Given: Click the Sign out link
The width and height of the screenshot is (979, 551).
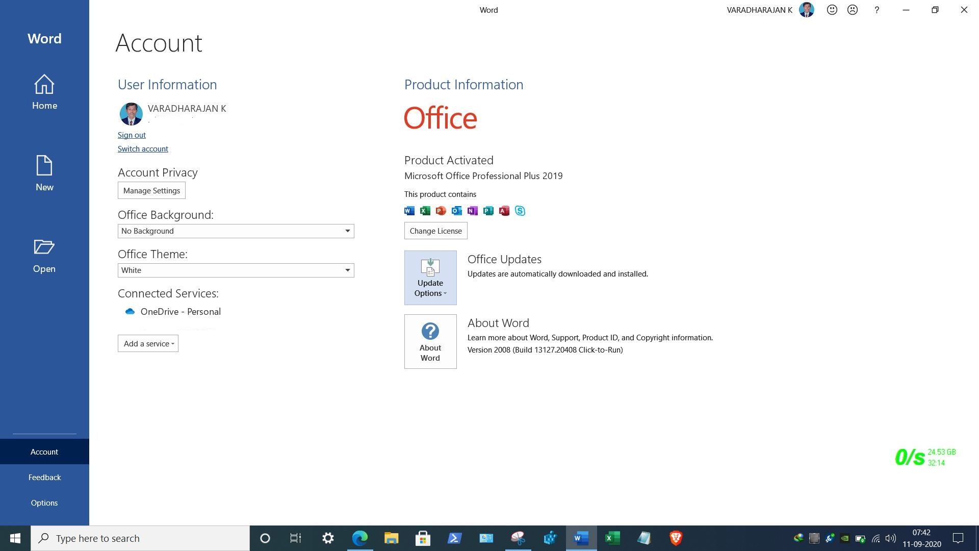Looking at the screenshot, I should (x=132, y=135).
